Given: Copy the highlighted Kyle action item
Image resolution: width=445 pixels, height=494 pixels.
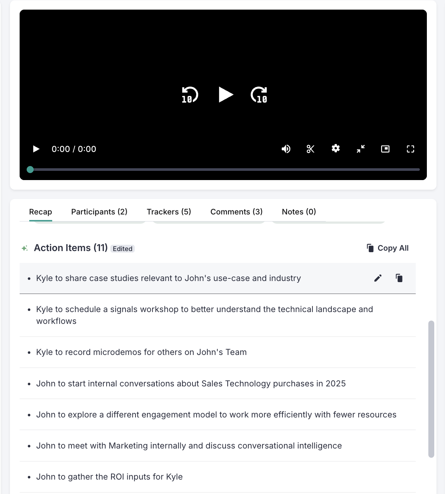Looking at the screenshot, I should [399, 278].
